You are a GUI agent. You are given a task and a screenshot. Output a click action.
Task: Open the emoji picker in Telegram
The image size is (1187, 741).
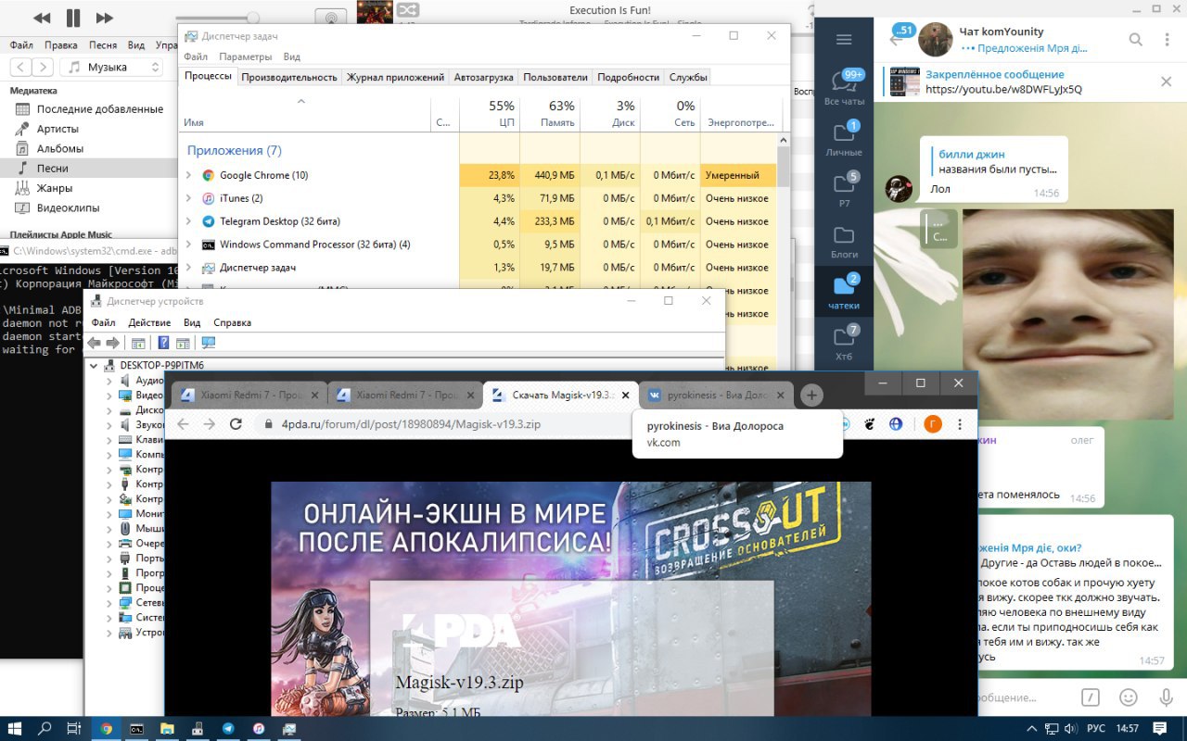click(1129, 697)
